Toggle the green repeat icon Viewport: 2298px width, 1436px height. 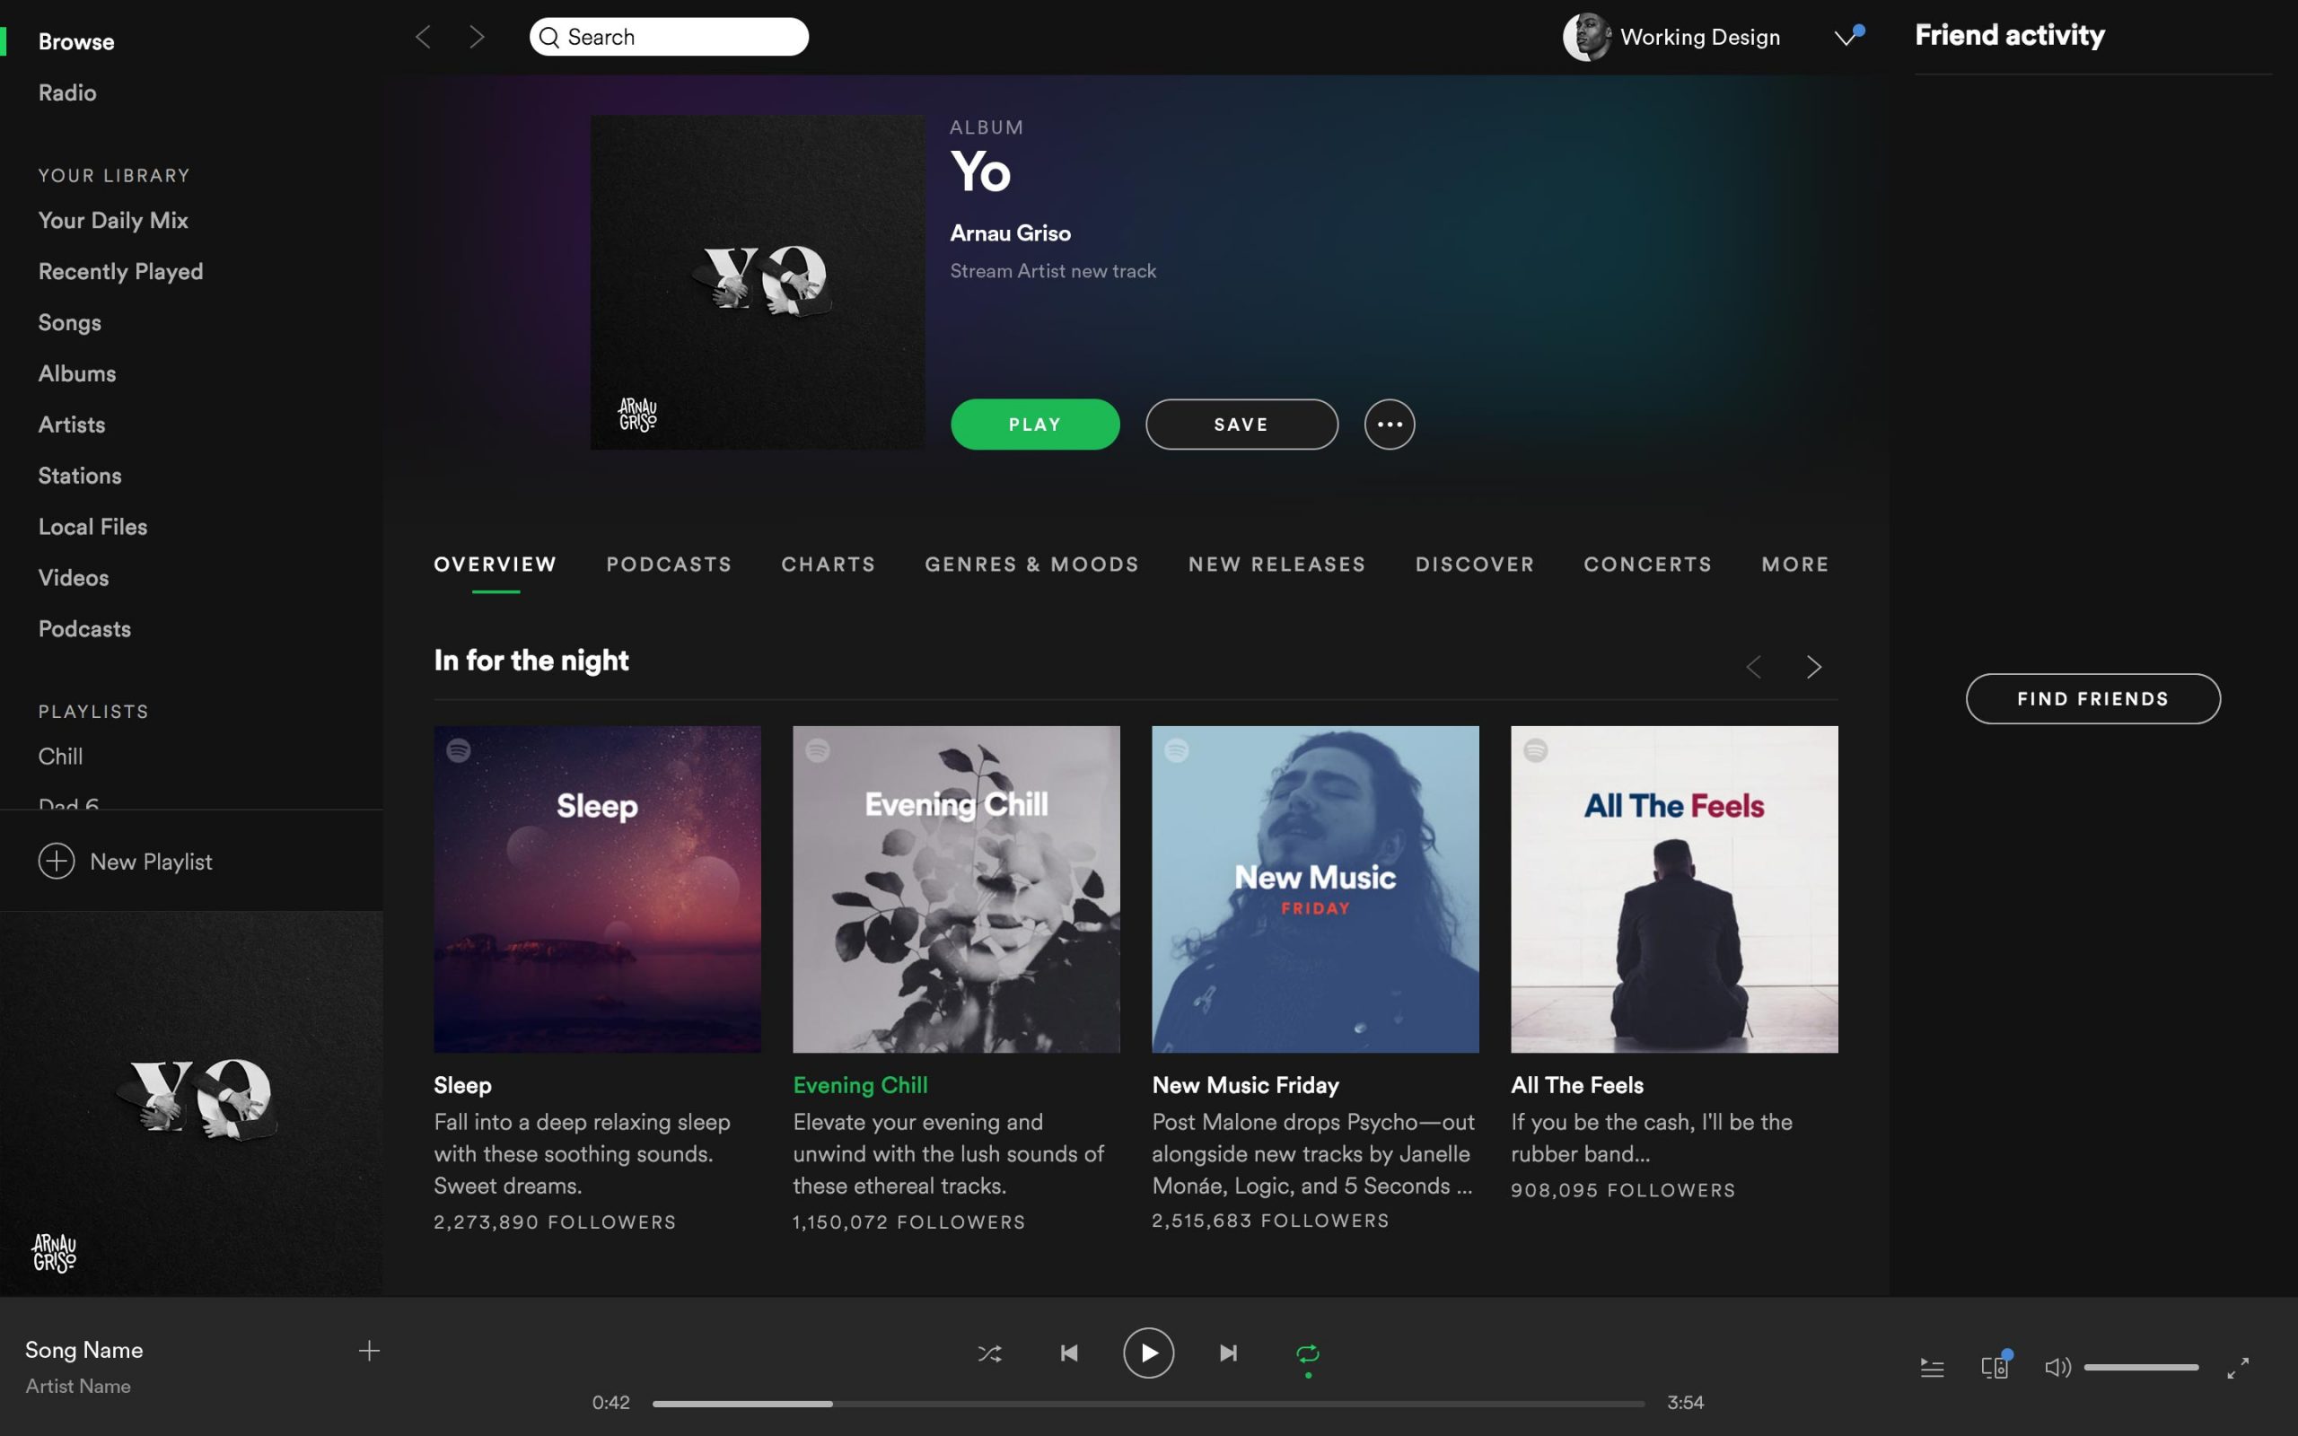[x=1308, y=1353]
